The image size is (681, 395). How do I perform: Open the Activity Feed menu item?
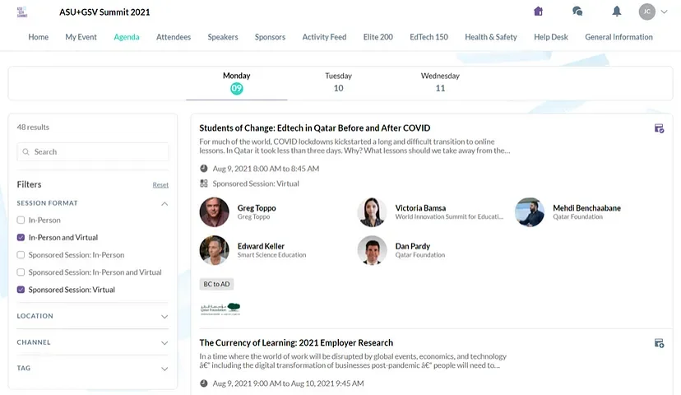324,37
